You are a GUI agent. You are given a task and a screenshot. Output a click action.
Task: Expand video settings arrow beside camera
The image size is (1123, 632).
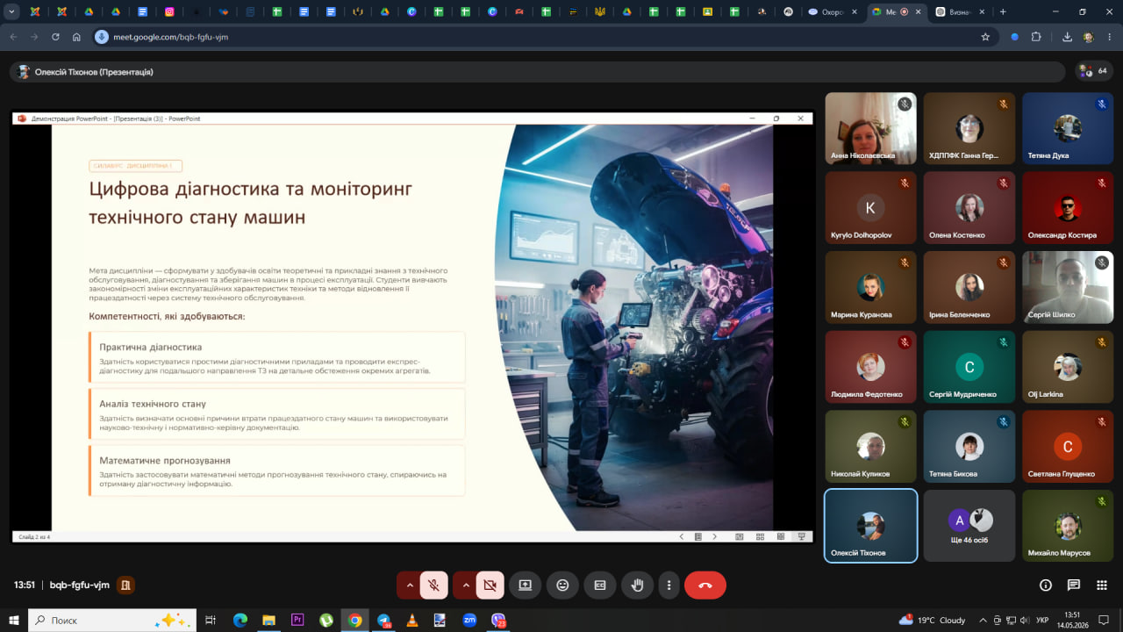point(465,585)
